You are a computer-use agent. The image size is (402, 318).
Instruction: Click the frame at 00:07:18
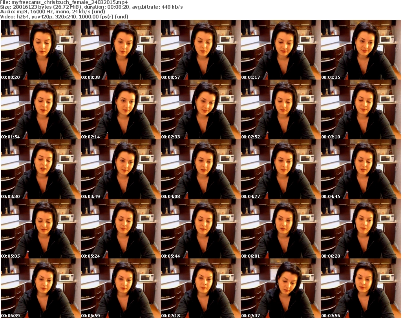pos(200,288)
